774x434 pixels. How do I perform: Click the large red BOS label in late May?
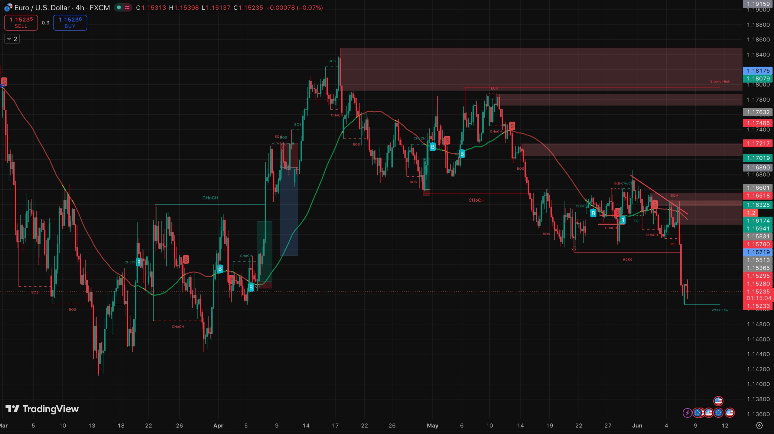(627, 259)
